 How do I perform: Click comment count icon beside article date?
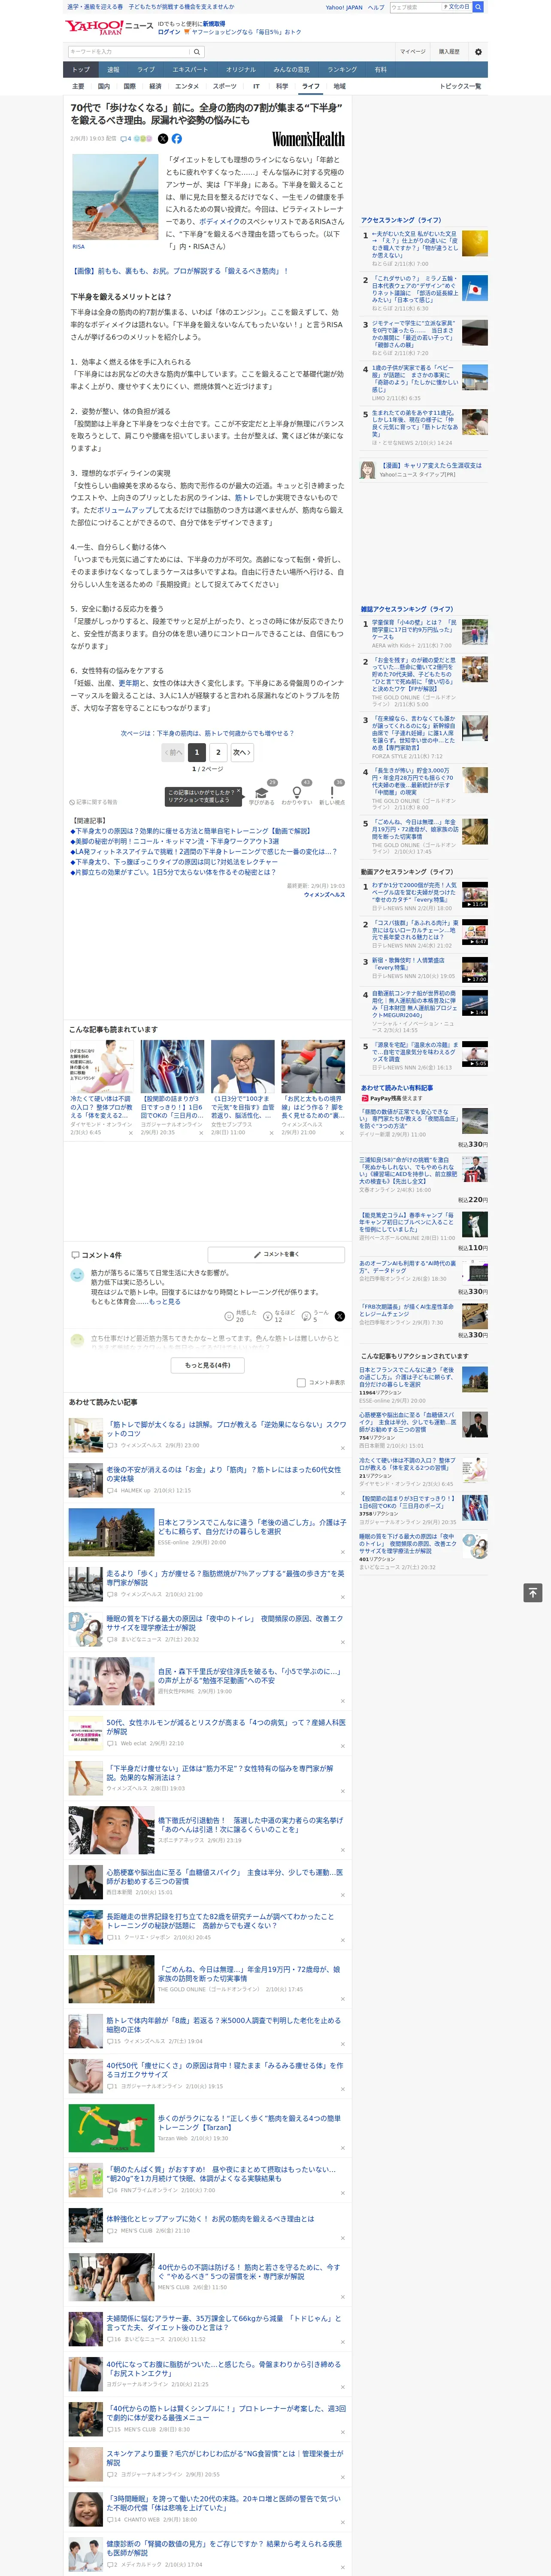click(126, 139)
